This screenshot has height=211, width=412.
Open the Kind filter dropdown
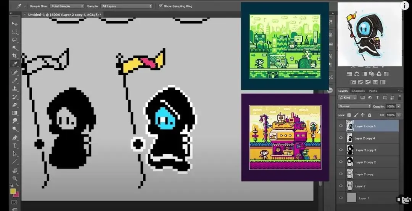[348, 98]
